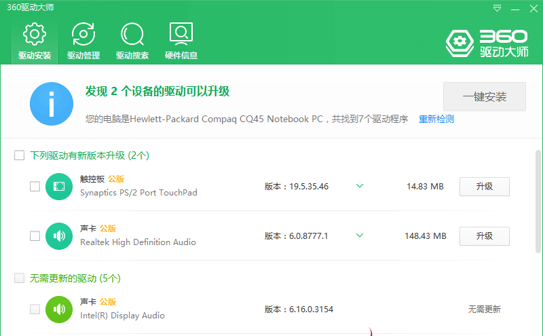Click the 一键安装 button
The width and height of the screenshot is (543, 336).
(x=485, y=96)
